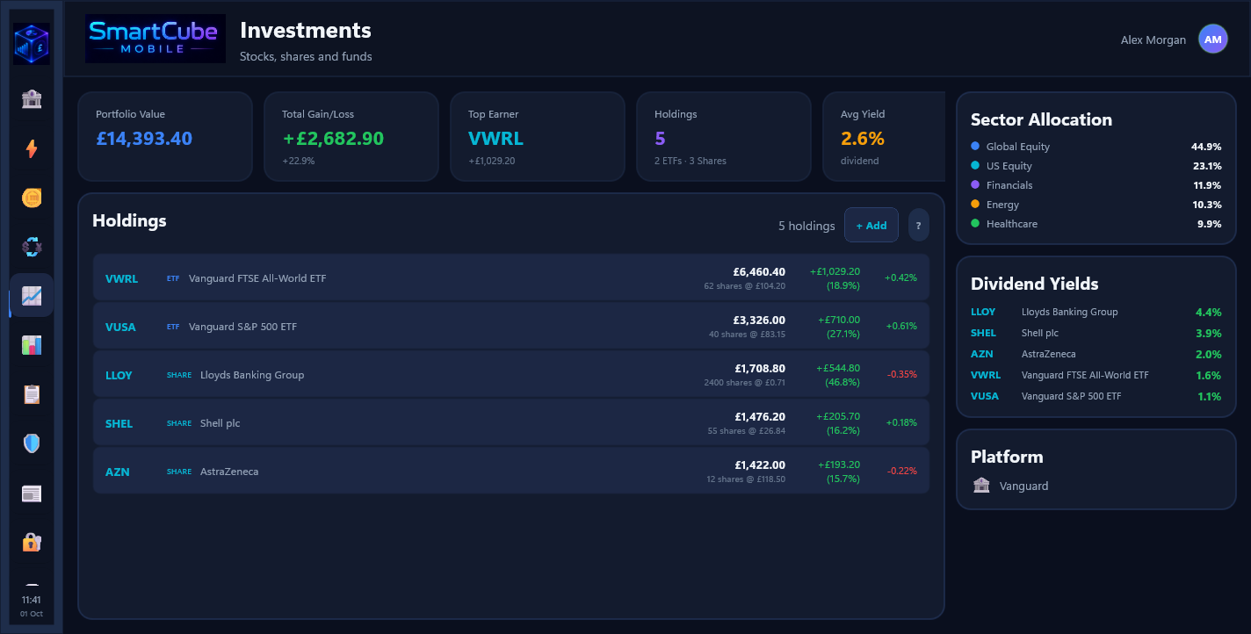The image size is (1251, 634).
Task: Open the blue shield sidebar icon
Action: (32, 443)
